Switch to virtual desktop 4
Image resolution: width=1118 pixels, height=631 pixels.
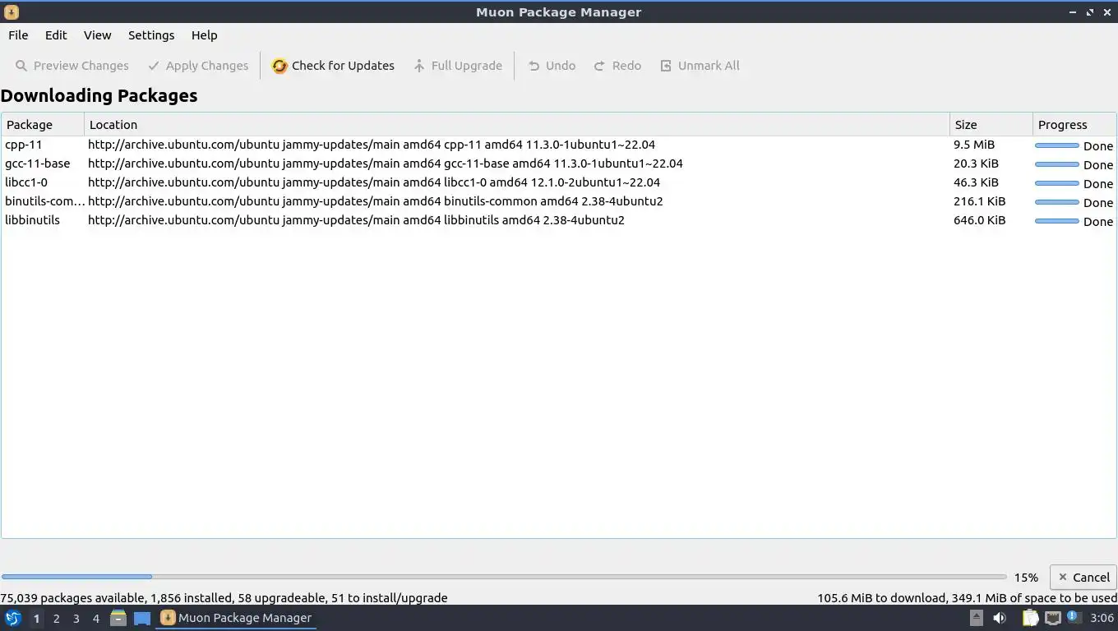(x=96, y=619)
